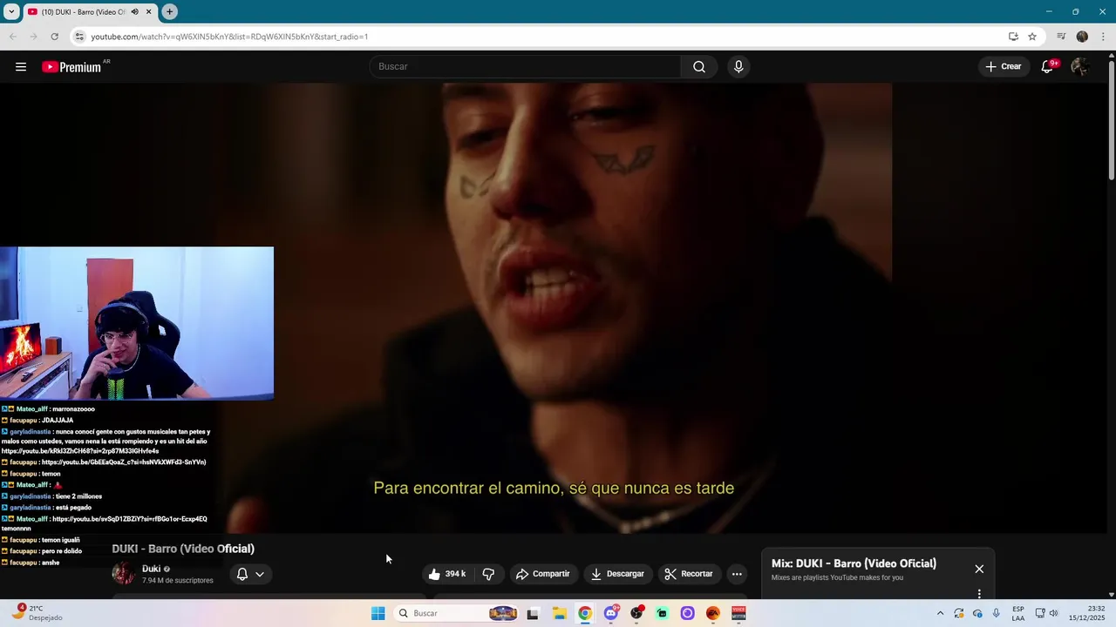Click the tray microphone icon
Screen dimensions: 1116x627
click(997, 613)
